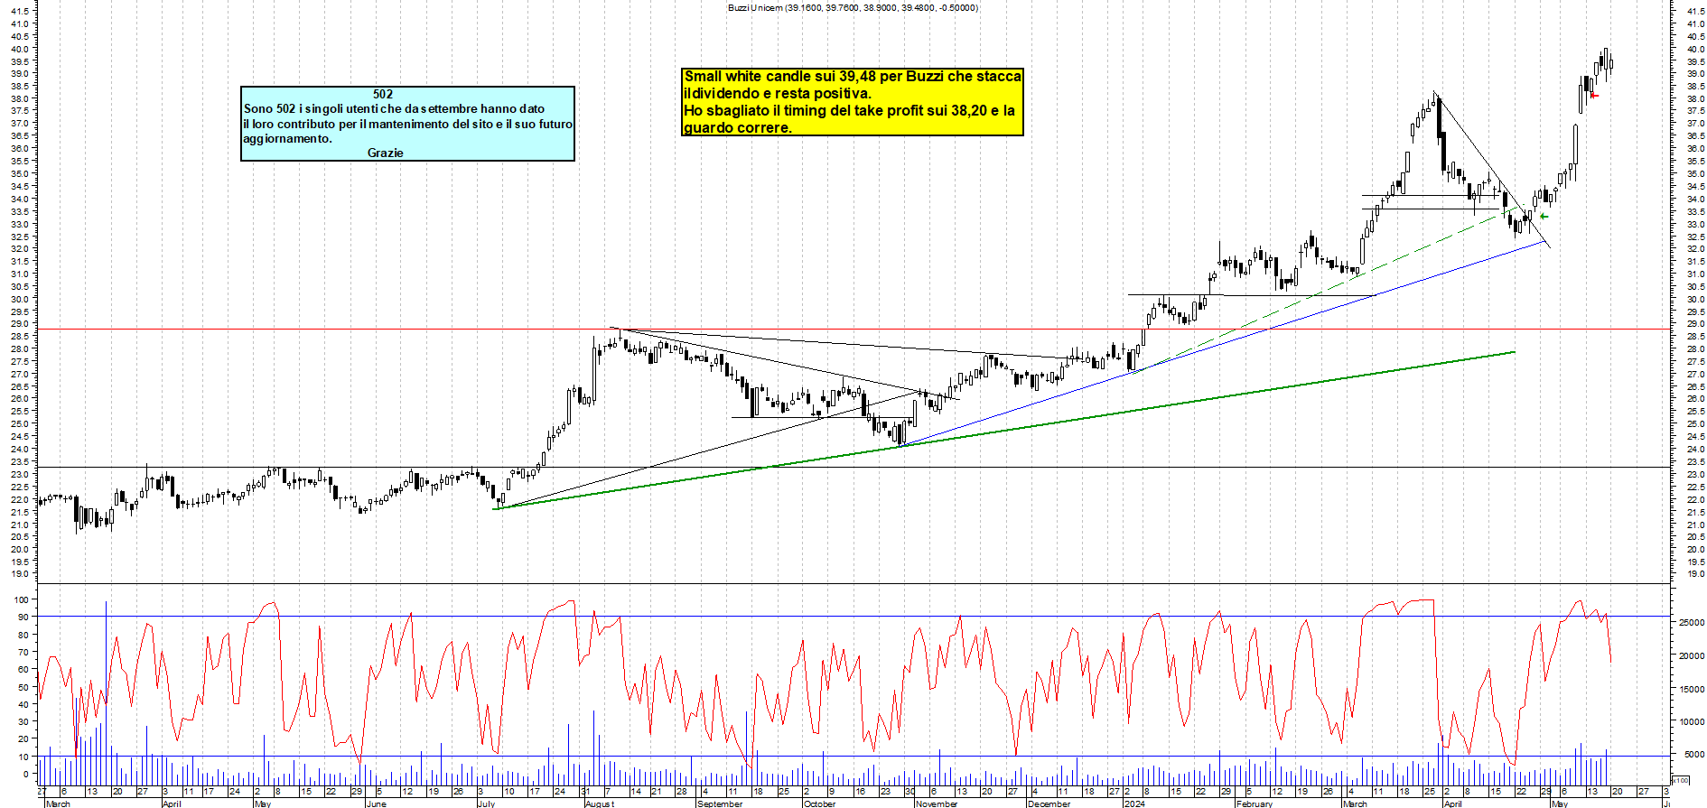This screenshot has height=808, width=1707.
Task: Click '23.0' on the left price axis
Action: pos(20,474)
